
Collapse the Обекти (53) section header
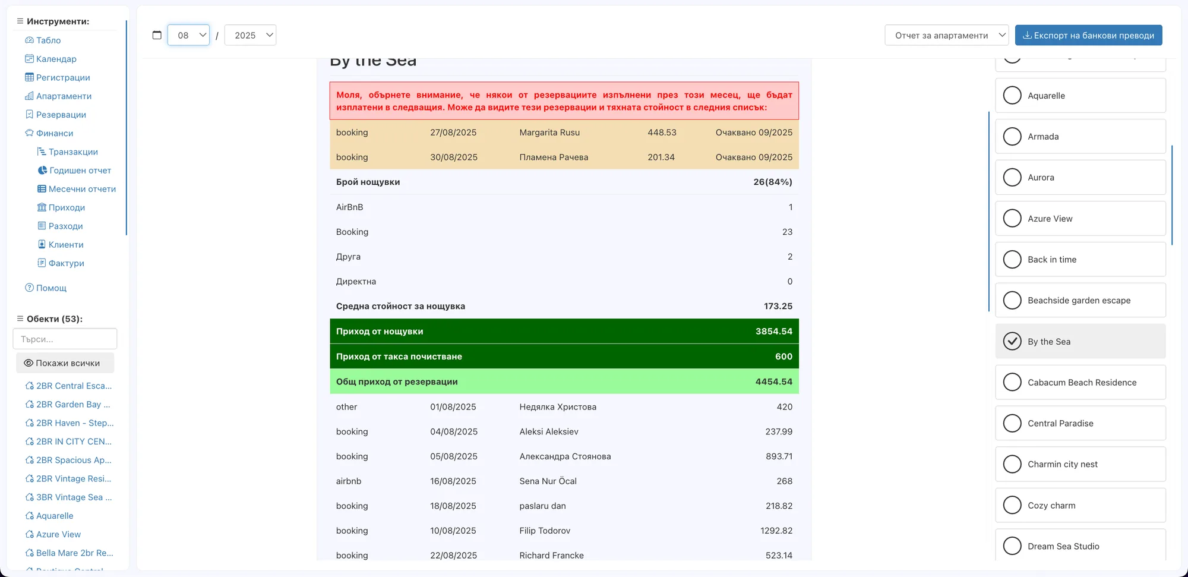click(x=49, y=319)
